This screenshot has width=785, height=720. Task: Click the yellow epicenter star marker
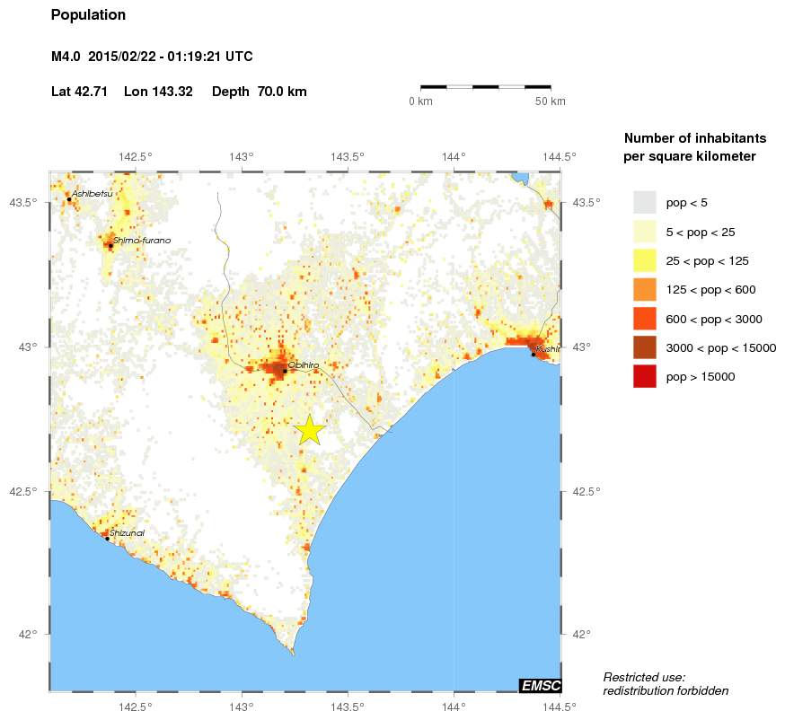coord(309,430)
